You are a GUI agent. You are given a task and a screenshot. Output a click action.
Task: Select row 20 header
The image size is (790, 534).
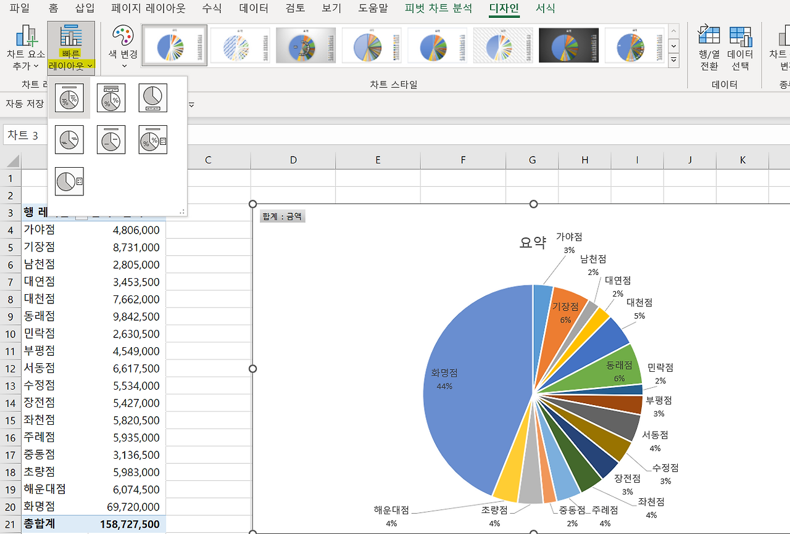tap(10, 506)
